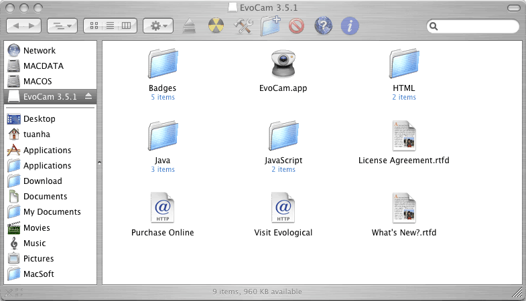Screen dimensions: 526x301
Task: Click the Forward navigation arrow
Action: 32,26
